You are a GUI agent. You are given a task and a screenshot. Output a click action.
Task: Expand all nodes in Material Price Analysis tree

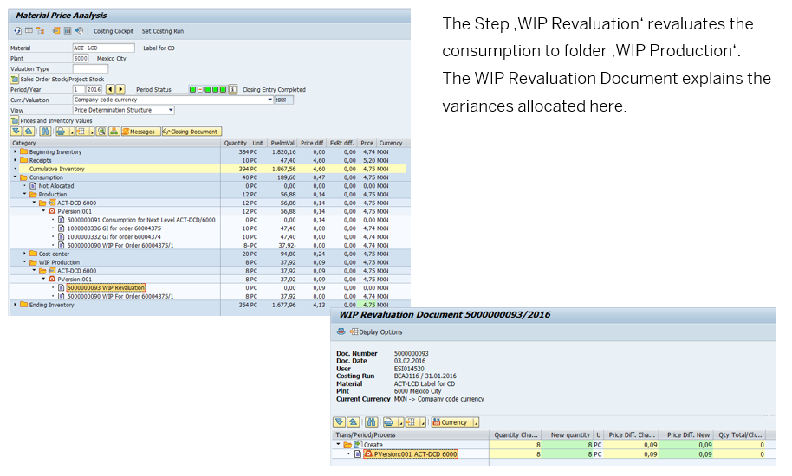point(16,132)
